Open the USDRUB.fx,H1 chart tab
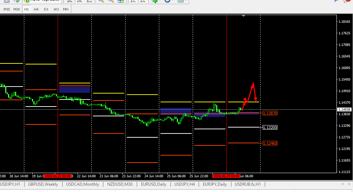This screenshot has width=353, height=192. click(248, 184)
